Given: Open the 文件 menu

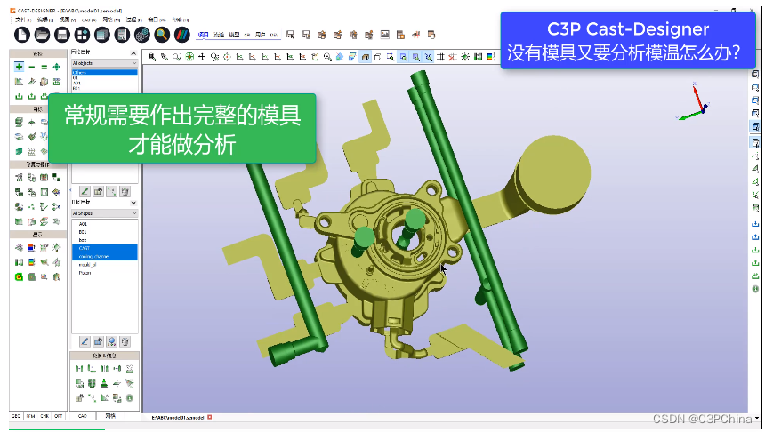Looking at the screenshot, I should point(22,20).
